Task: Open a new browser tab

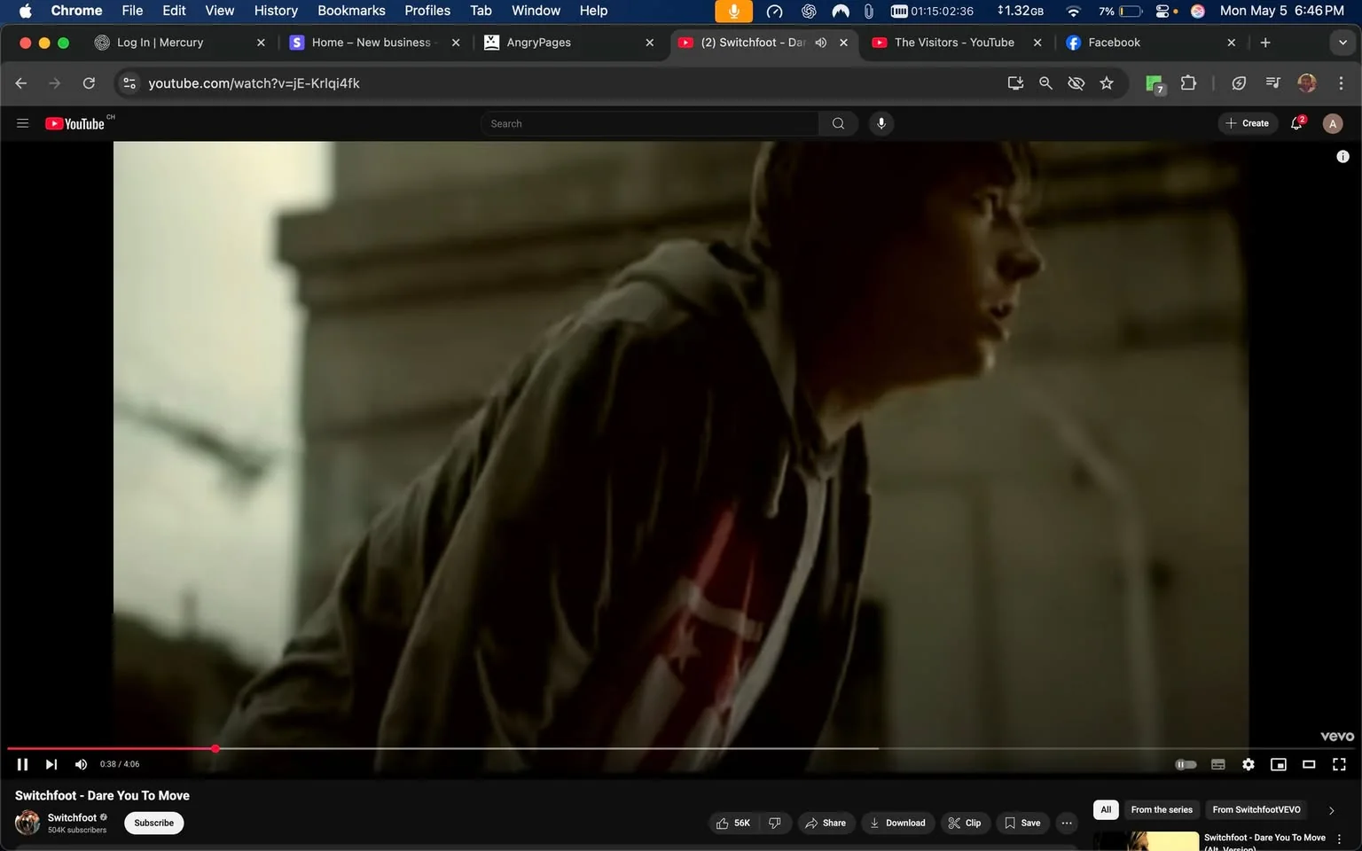Action: (1265, 43)
